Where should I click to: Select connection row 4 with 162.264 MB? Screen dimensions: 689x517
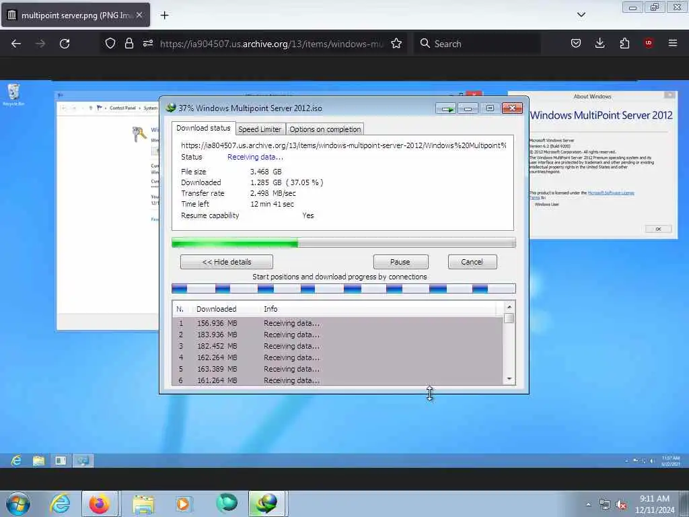338,357
